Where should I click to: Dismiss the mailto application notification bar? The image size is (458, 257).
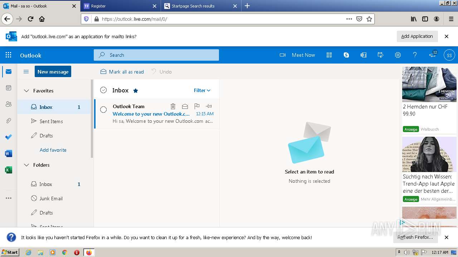click(446, 36)
